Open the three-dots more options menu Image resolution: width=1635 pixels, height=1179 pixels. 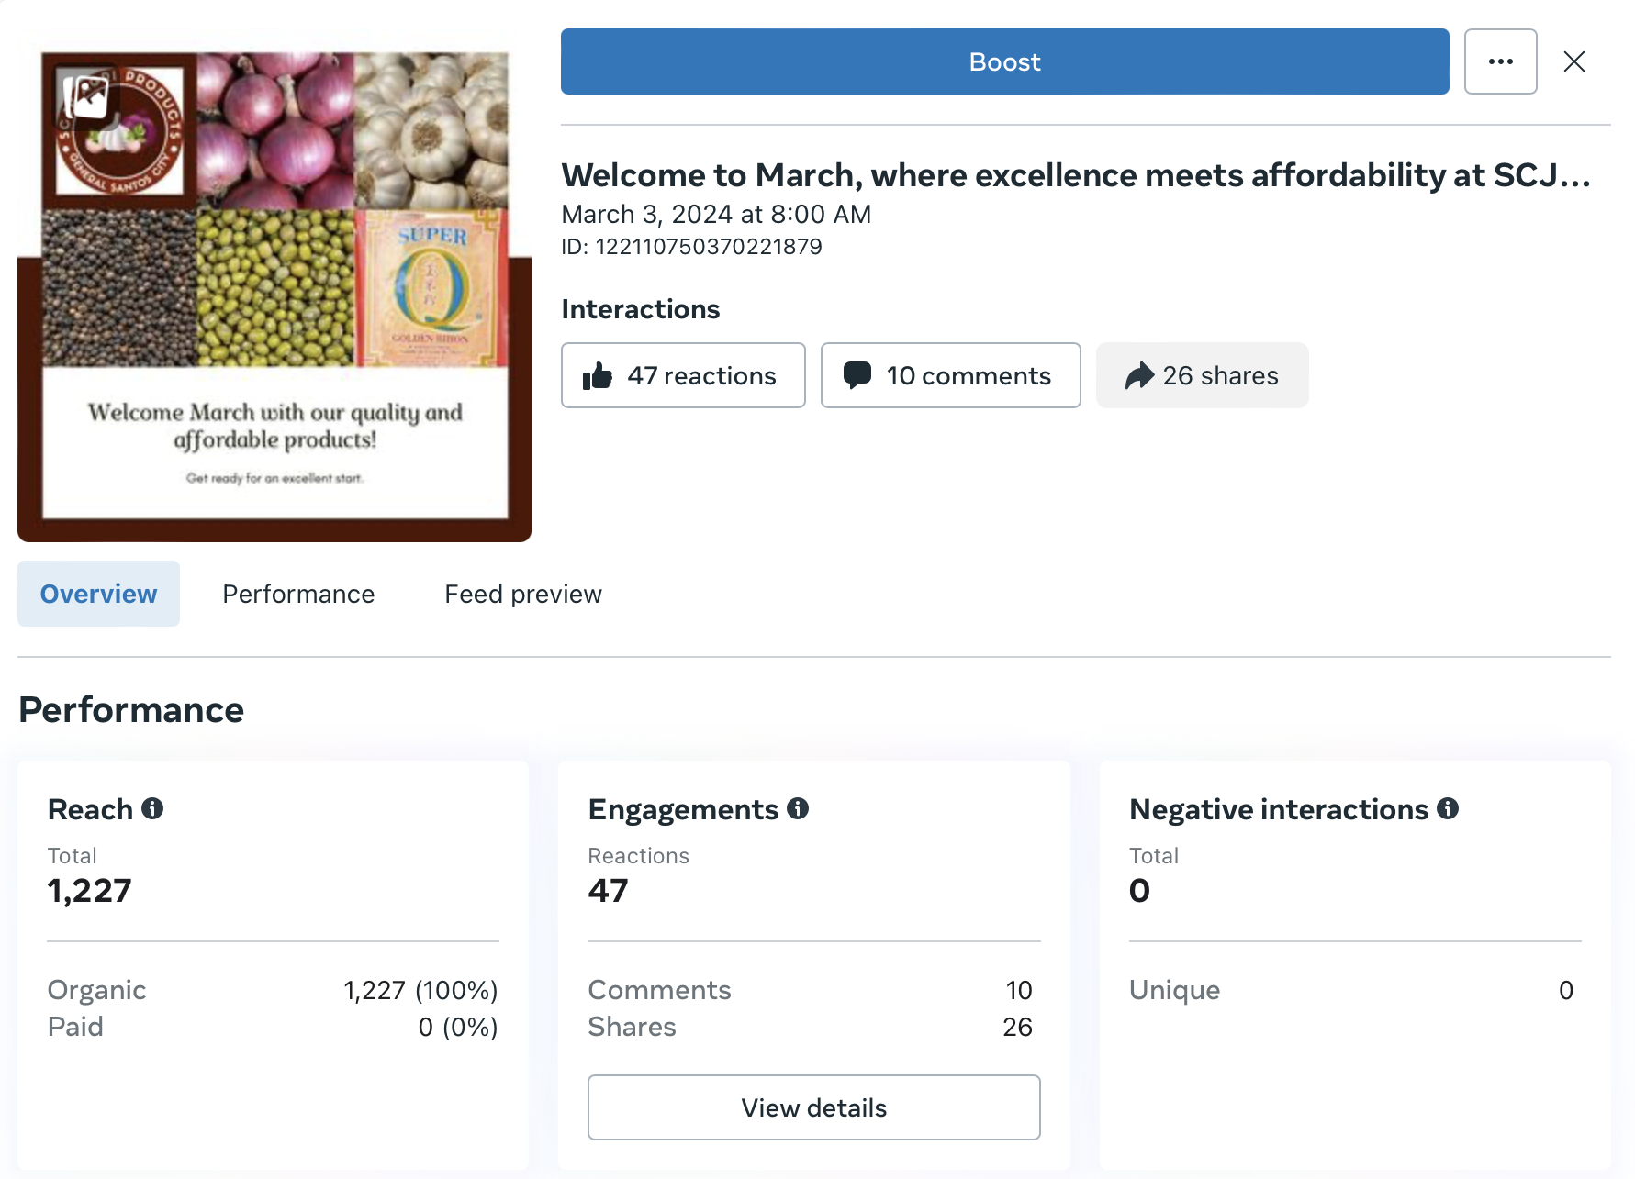click(1500, 61)
